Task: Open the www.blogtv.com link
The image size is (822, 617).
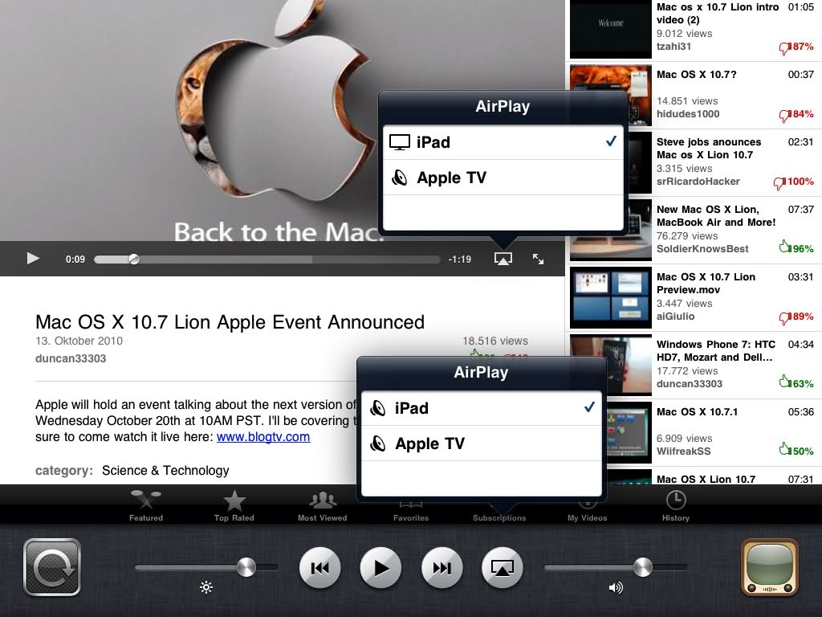Action: tap(263, 437)
